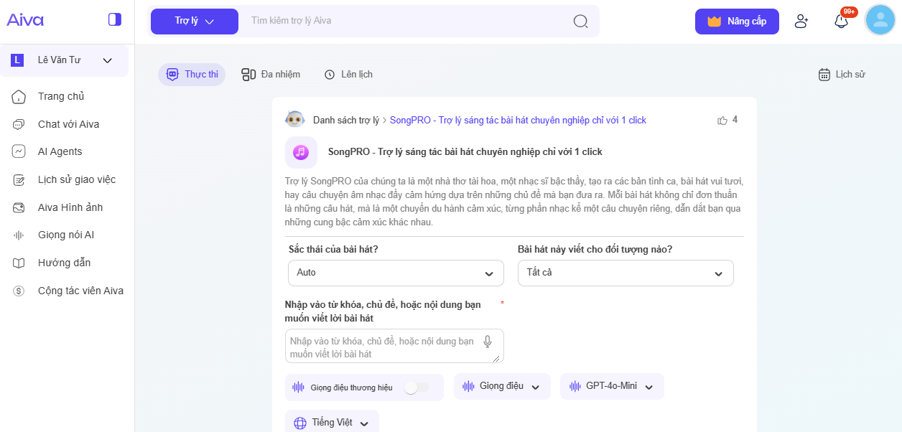Open the Danh sách trợ lý breadcrumb link
The height and width of the screenshot is (432, 902).
tap(345, 121)
